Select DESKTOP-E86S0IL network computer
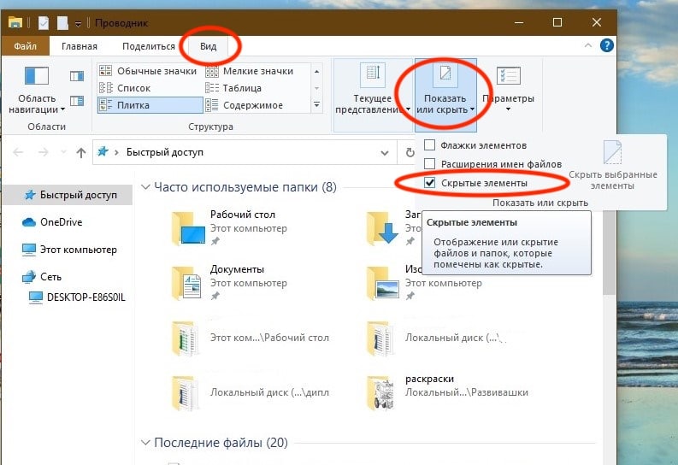 click(77, 297)
